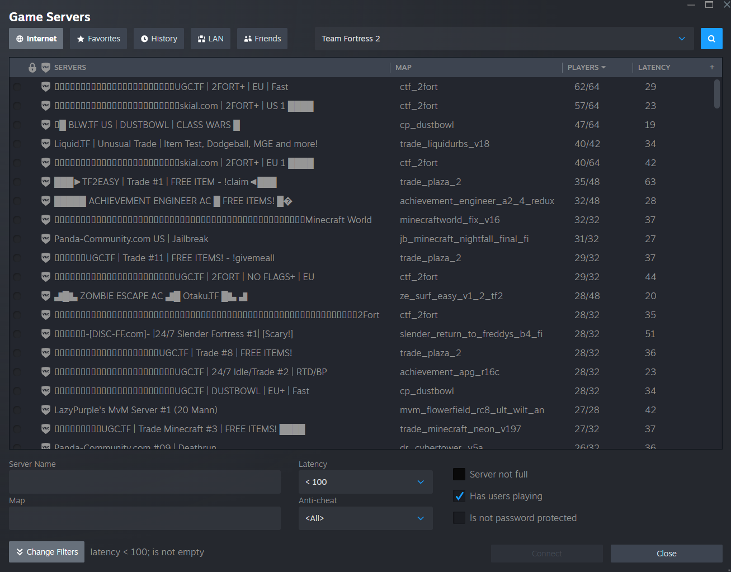
Task: Click the 62/64 players cell
Action: click(587, 87)
